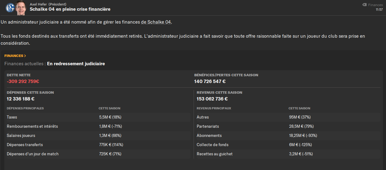Select the Recettes au guichet row
This screenshot has height=170, width=386.
[x=288, y=154]
